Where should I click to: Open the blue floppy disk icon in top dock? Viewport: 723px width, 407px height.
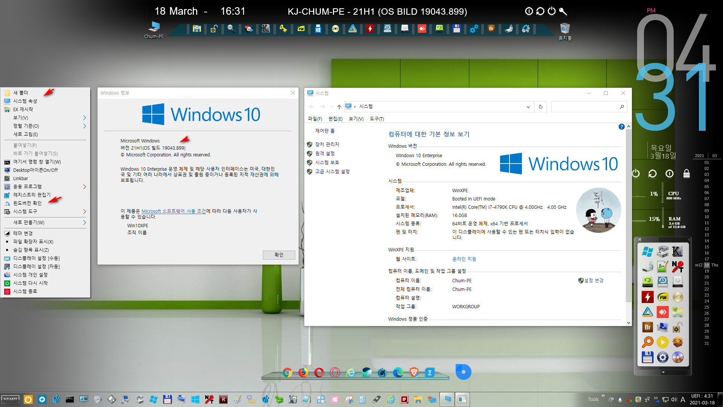point(456,29)
